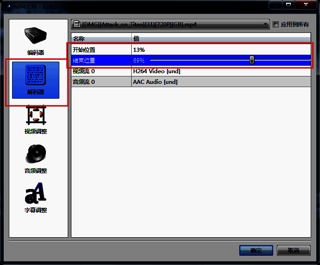The image size is (320, 265).
Task: Enable the 应用到所有 checkbox
Action: coord(276,25)
